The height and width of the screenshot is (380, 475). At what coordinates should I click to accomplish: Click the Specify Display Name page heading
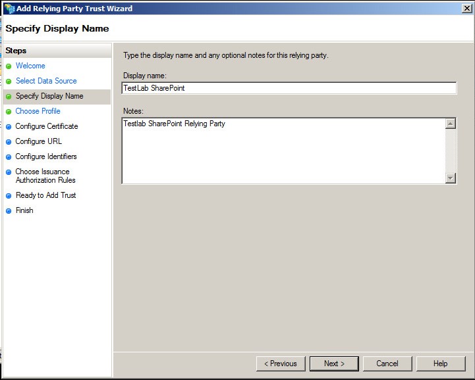[57, 28]
